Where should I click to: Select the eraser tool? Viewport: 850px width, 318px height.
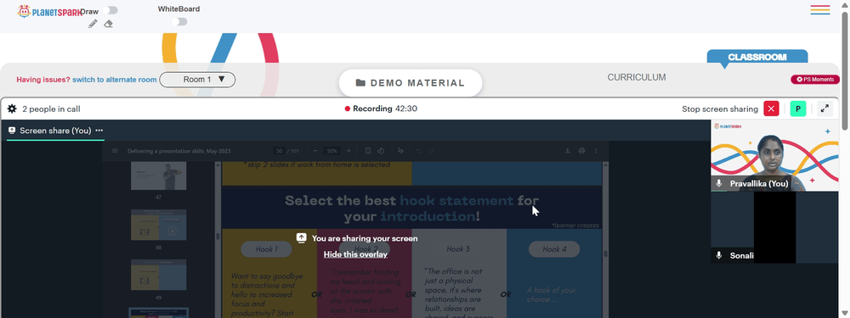coord(109,24)
